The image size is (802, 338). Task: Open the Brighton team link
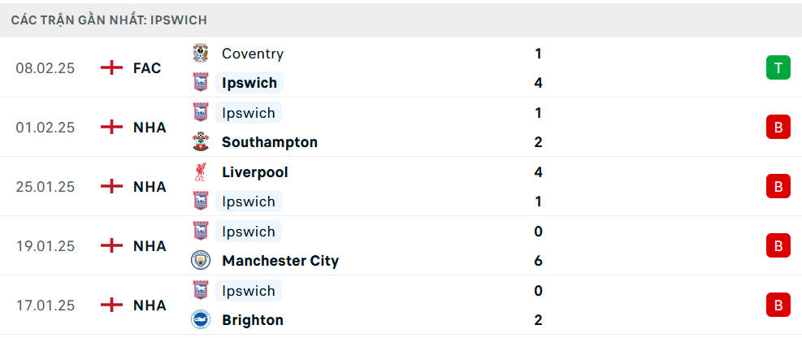(x=252, y=320)
